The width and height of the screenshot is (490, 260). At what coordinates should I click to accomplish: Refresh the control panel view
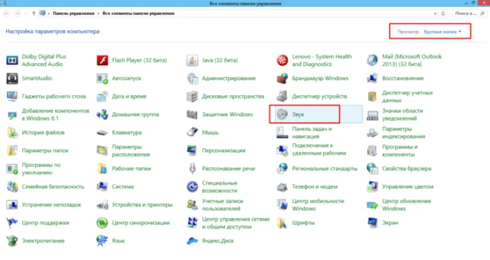pyautogui.click(x=443, y=13)
